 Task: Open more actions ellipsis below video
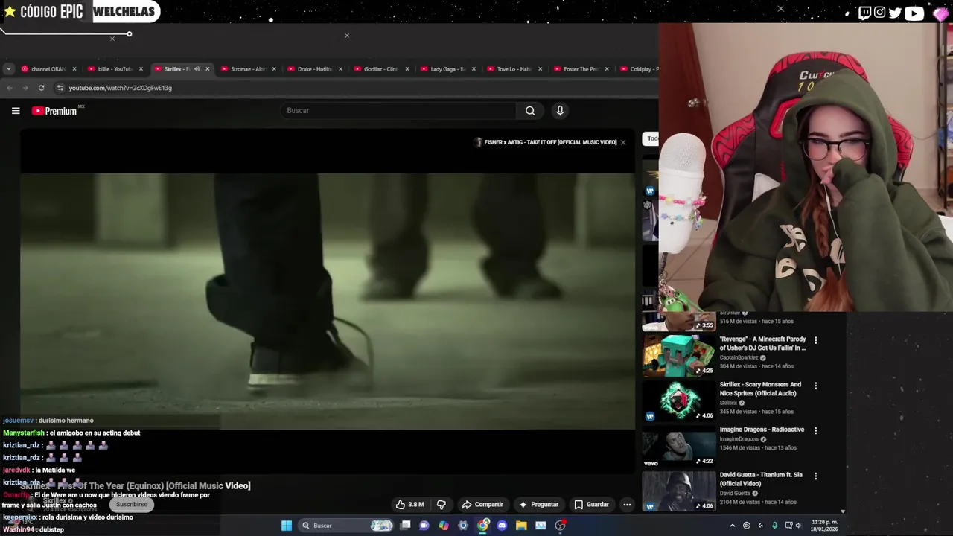click(627, 505)
